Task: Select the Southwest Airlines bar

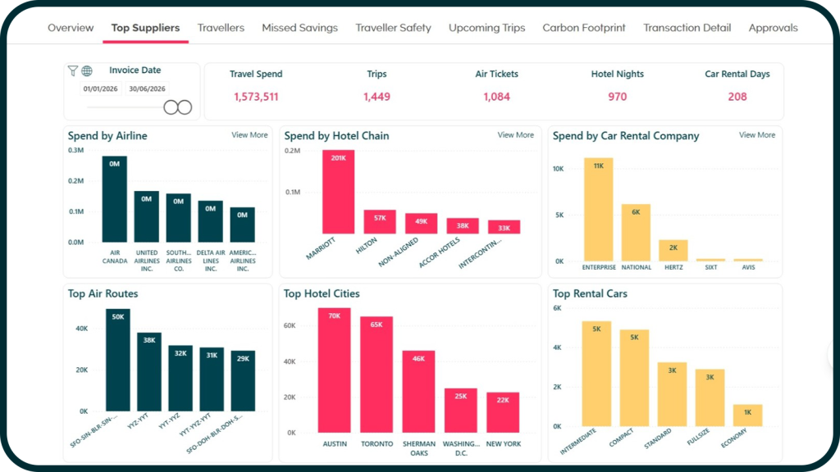Action: coord(178,218)
